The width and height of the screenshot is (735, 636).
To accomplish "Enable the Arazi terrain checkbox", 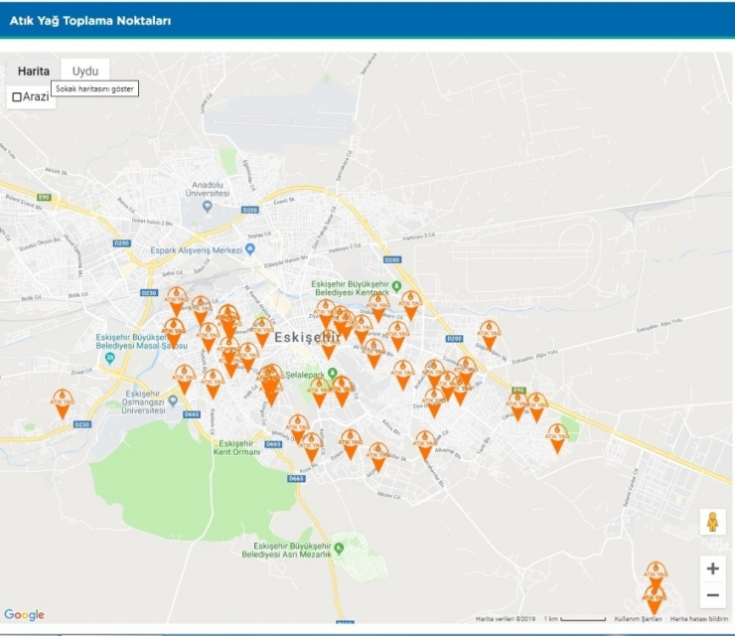I will pos(17,96).
